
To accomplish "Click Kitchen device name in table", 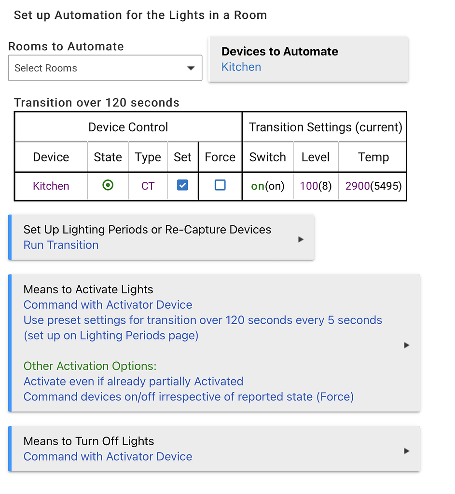I will pyautogui.click(x=51, y=186).
